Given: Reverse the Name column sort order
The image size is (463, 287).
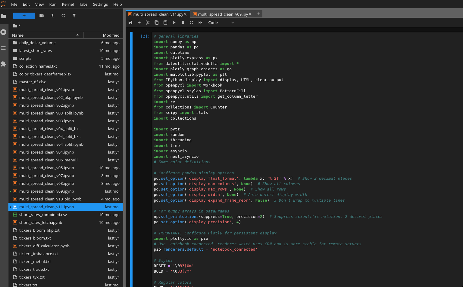Looking at the screenshot, I should point(45,35).
